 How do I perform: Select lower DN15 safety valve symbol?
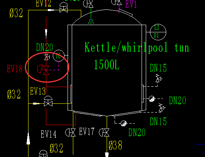click(x=162, y=108)
